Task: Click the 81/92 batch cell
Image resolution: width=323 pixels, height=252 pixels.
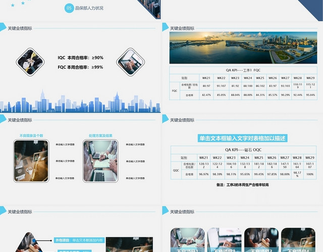Action: [235, 86]
